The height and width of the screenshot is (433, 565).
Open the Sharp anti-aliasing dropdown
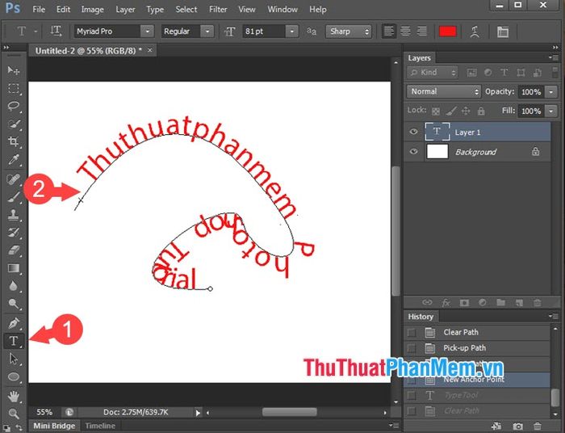(x=349, y=32)
